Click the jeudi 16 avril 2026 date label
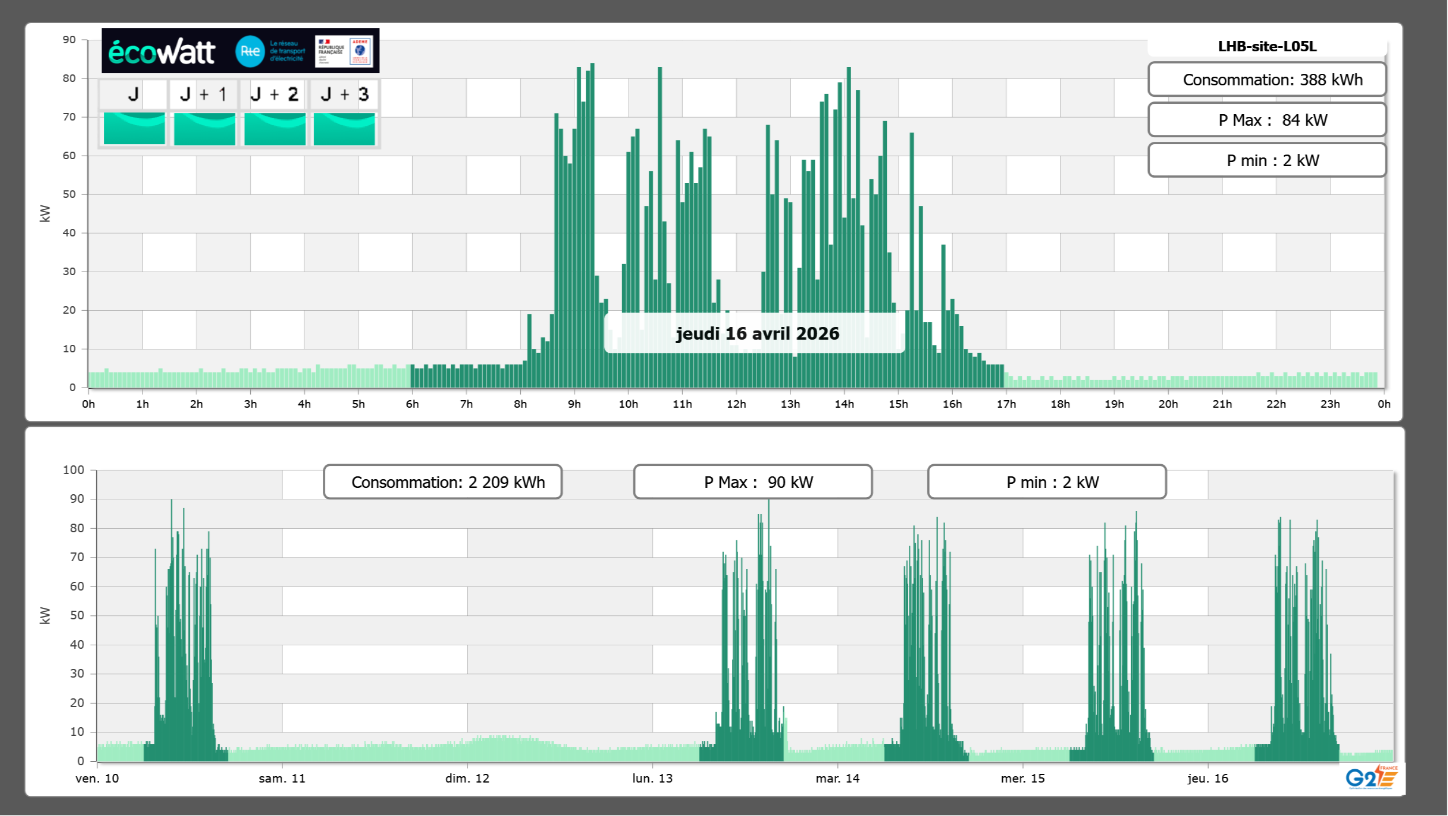This screenshot has width=1448, height=816. 757,333
